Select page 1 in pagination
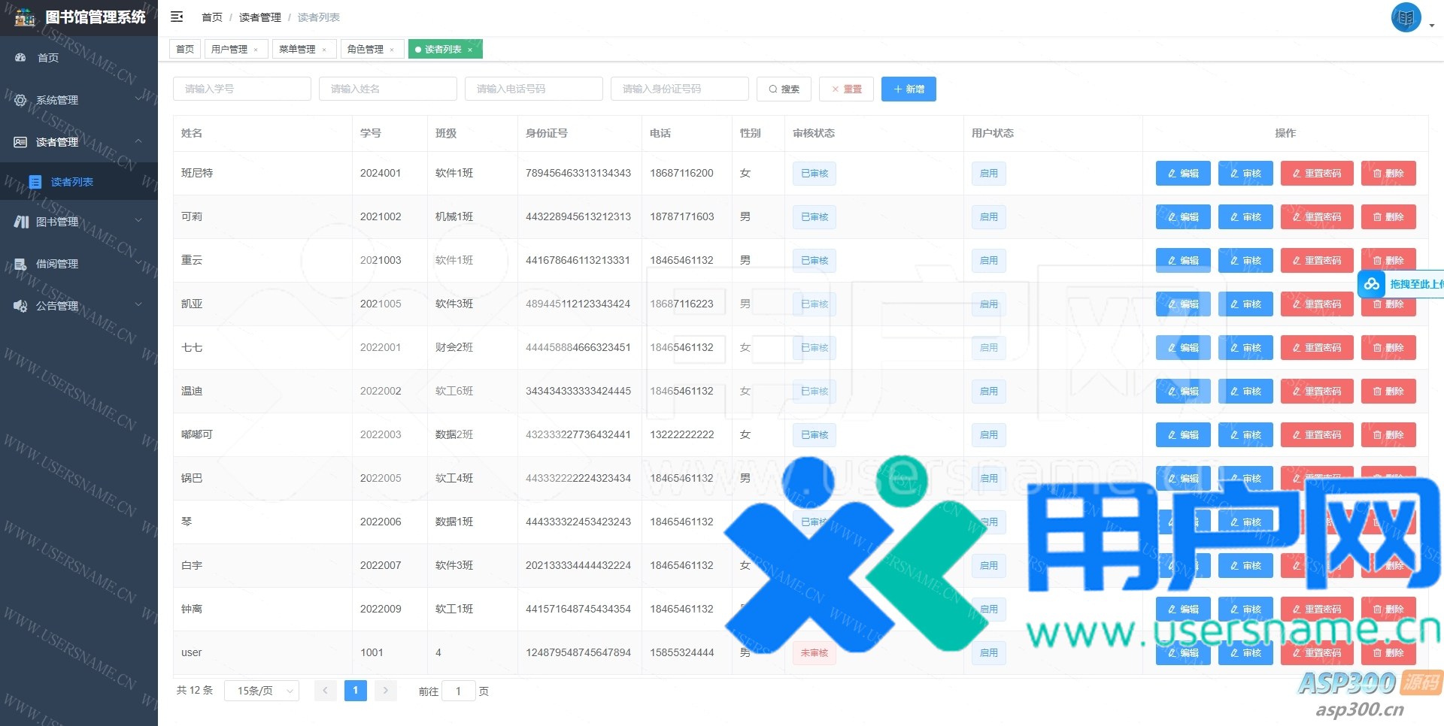Image resolution: width=1444 pixels, height=726 pixels. (x=356, y=691)
